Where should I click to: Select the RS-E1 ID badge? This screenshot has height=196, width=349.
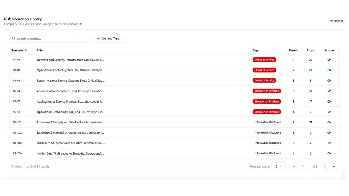pos(17,91)
